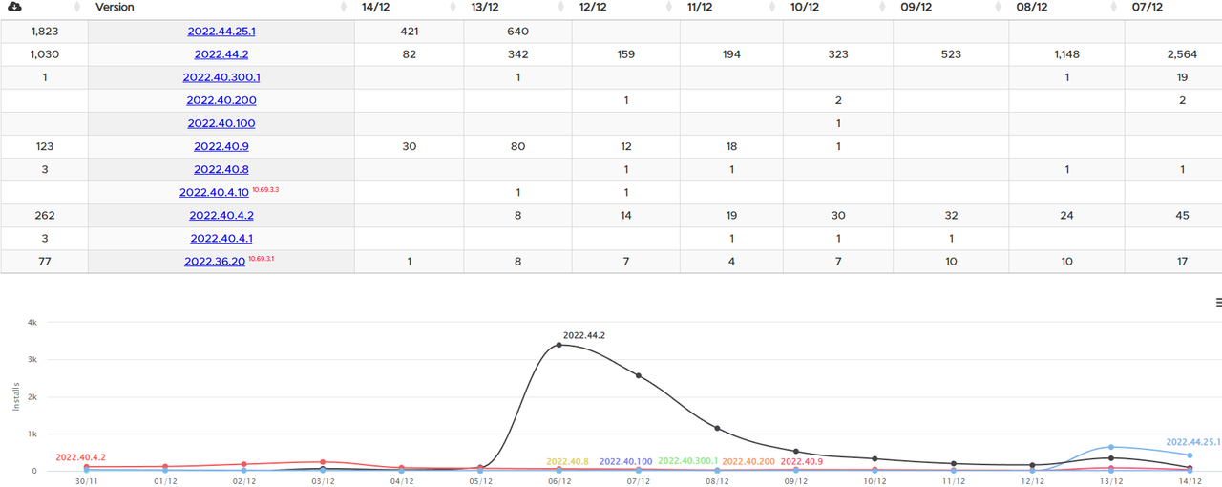The width and height of the screenshot is (1222, 487).
Task: Select the total cell showing 1,030
Action: coord(45,54)
